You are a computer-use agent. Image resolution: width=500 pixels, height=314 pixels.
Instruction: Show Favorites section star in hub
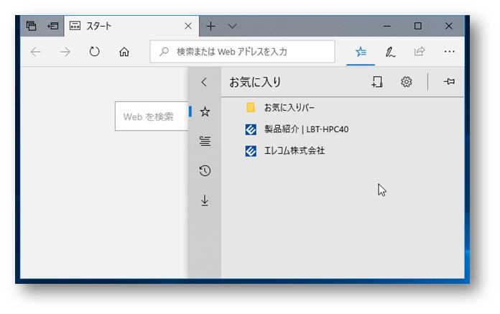click(x=205, y=111)
